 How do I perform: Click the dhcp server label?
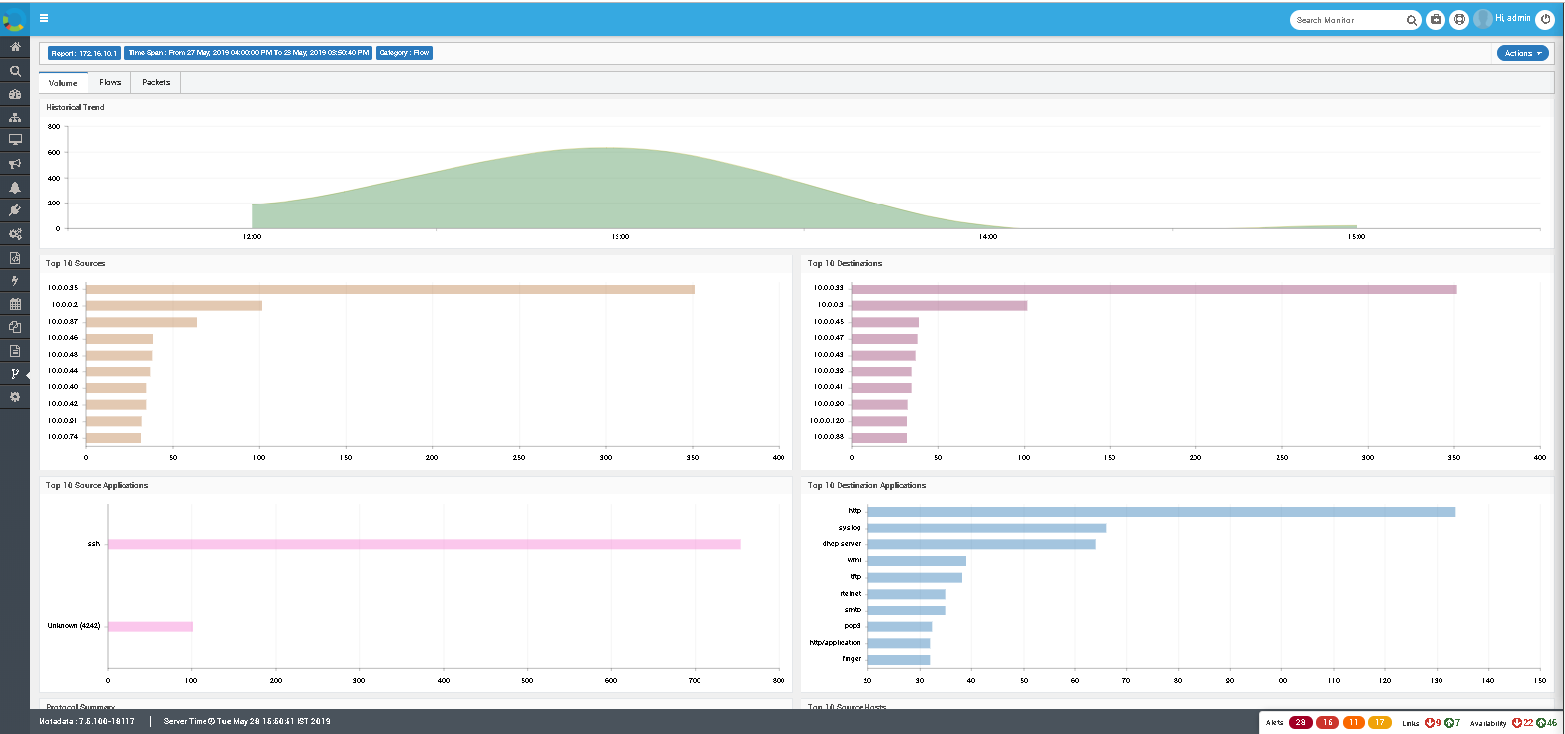[842, 544]
